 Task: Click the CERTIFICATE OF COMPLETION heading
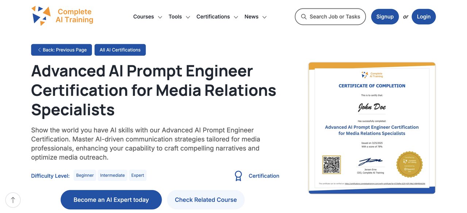coord(372,86)
